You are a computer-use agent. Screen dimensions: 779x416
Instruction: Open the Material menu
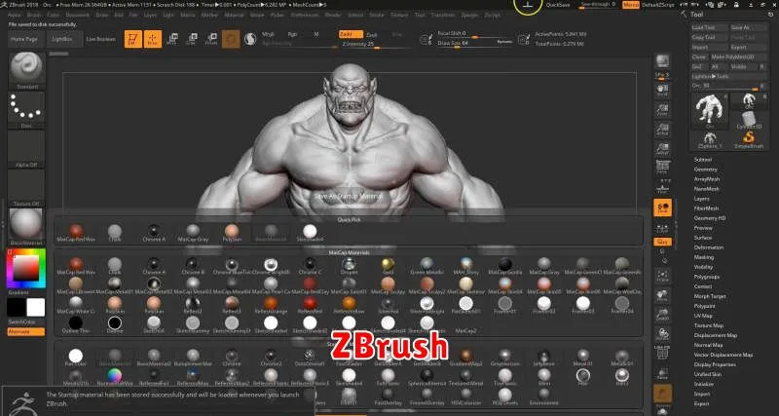click(234, 15)
